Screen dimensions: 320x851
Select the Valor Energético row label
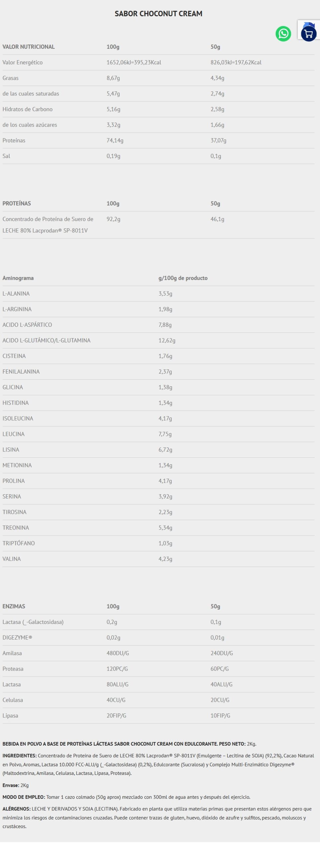[x=23, y=62]
